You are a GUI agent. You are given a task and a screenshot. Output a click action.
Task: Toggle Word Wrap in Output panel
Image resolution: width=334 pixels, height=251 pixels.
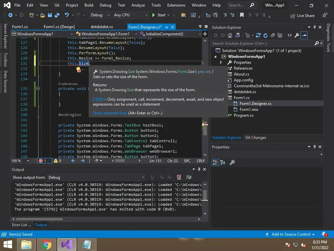click(x=189, y=177)
